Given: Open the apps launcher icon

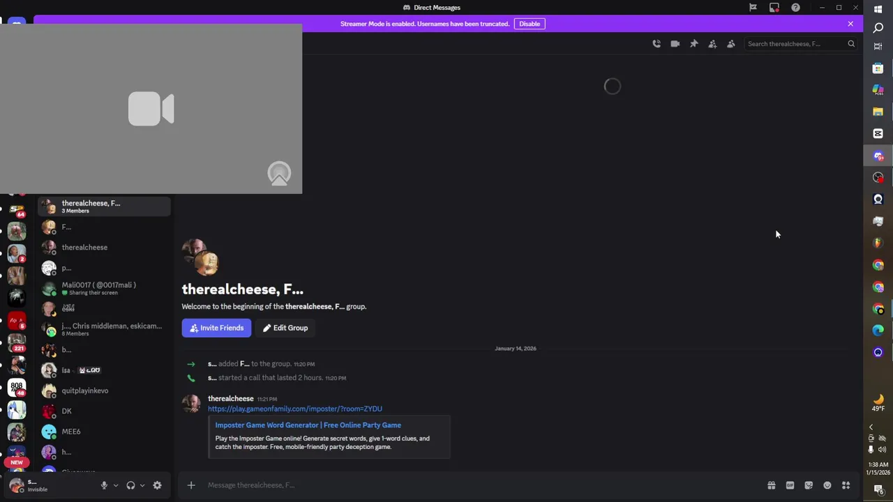Looking at the screenshot, I should (846, 485).
